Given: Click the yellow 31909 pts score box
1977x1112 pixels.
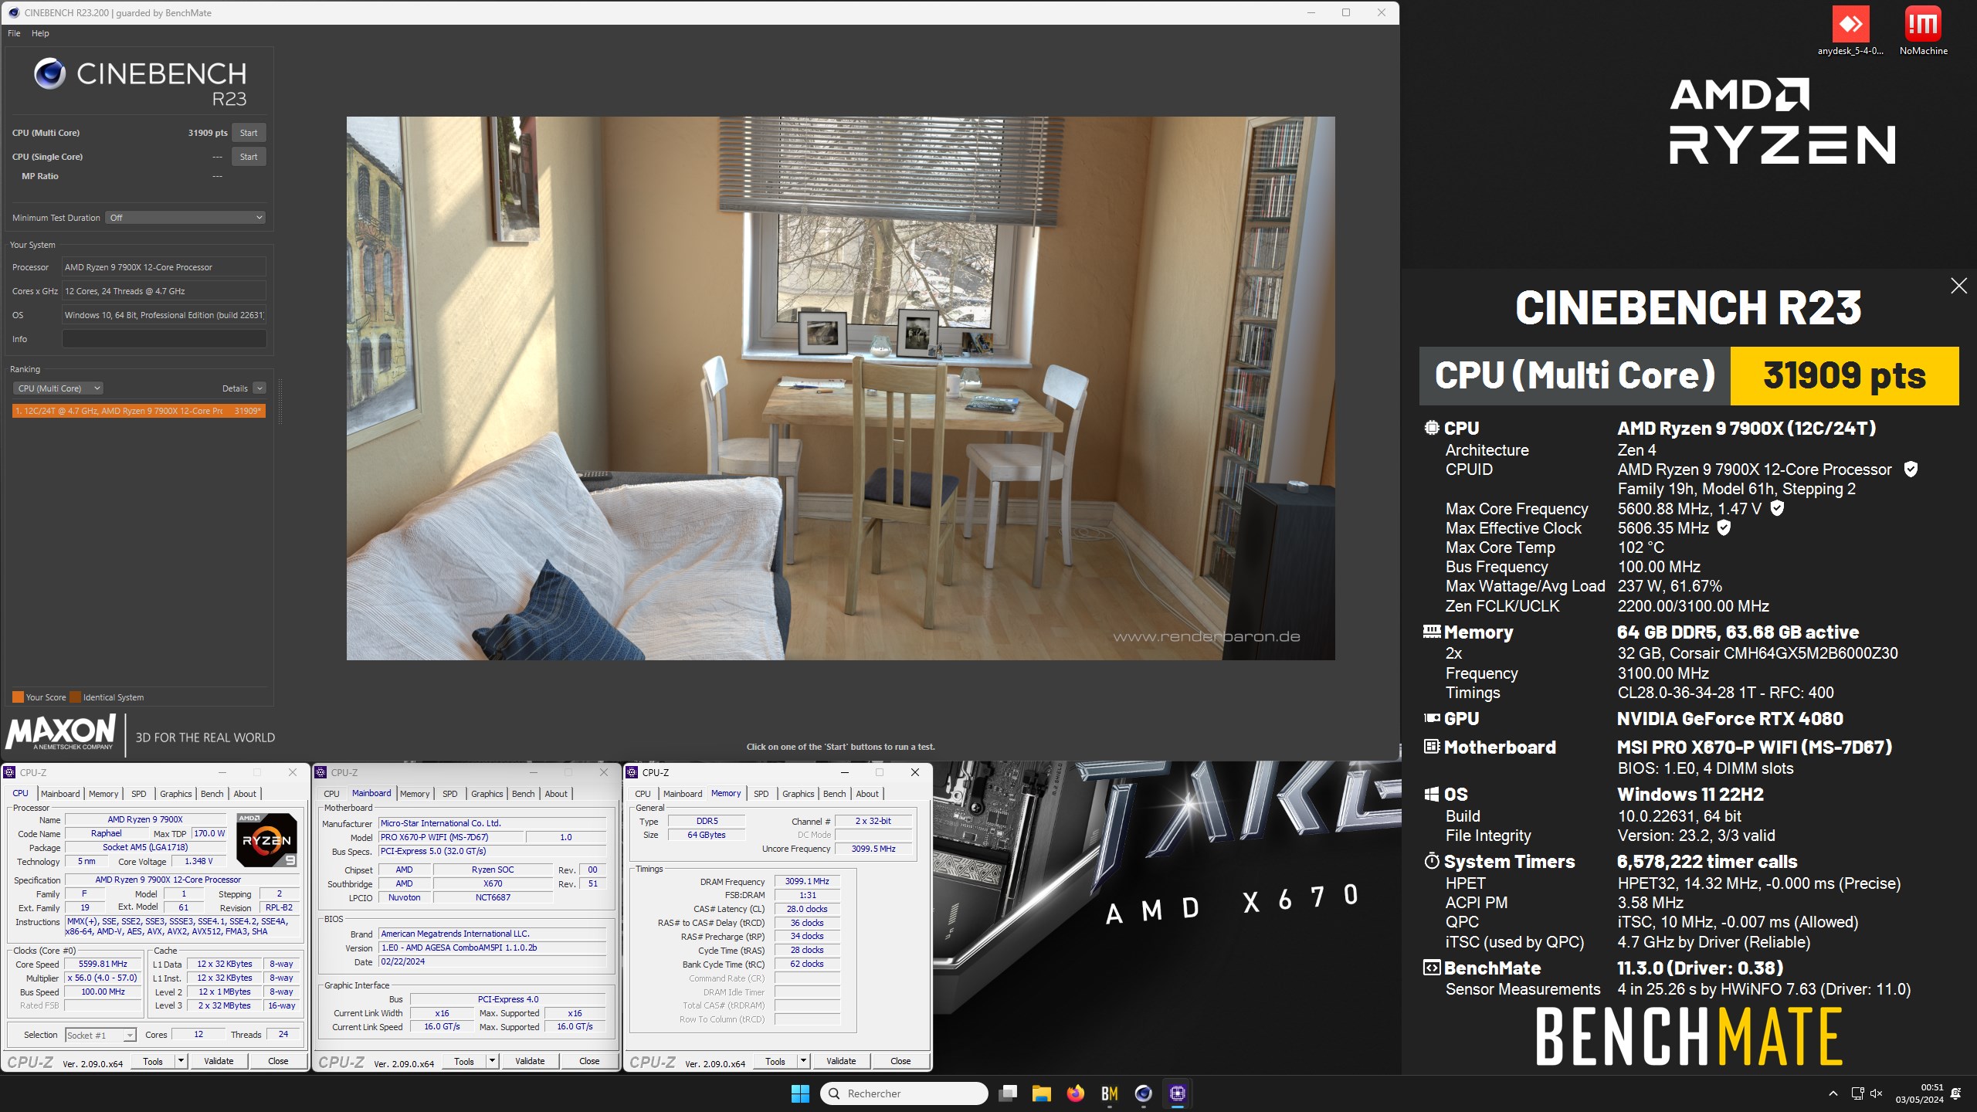Looking at the screenshot, I should pyautogui.click(x=1844, y=376).
